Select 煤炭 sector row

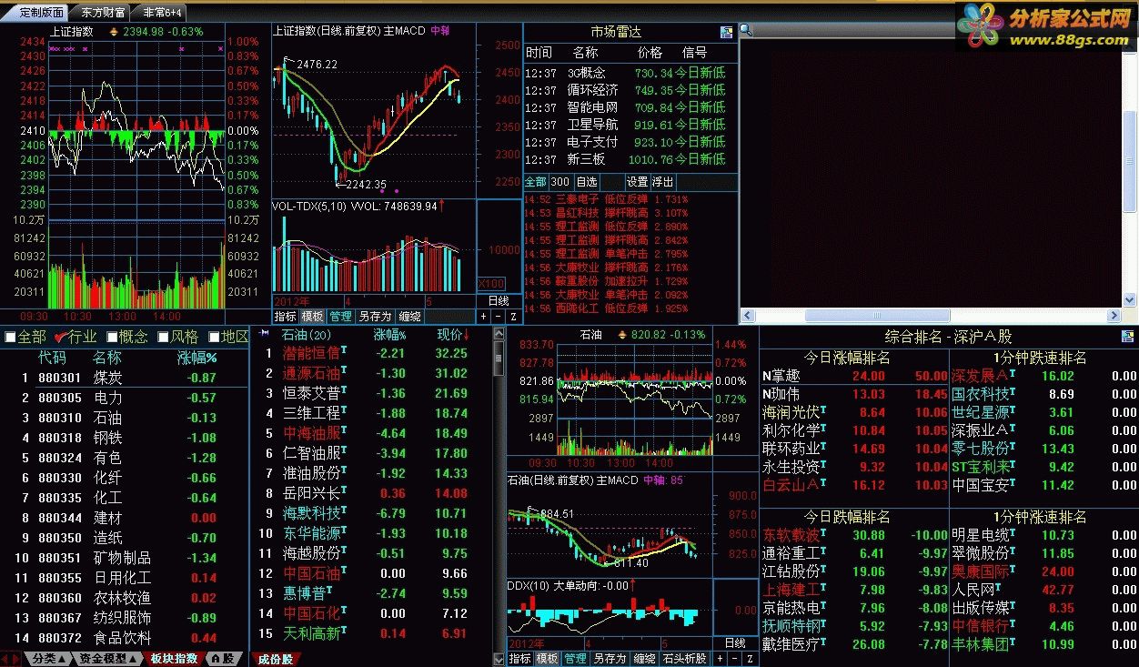coord(125,378)
